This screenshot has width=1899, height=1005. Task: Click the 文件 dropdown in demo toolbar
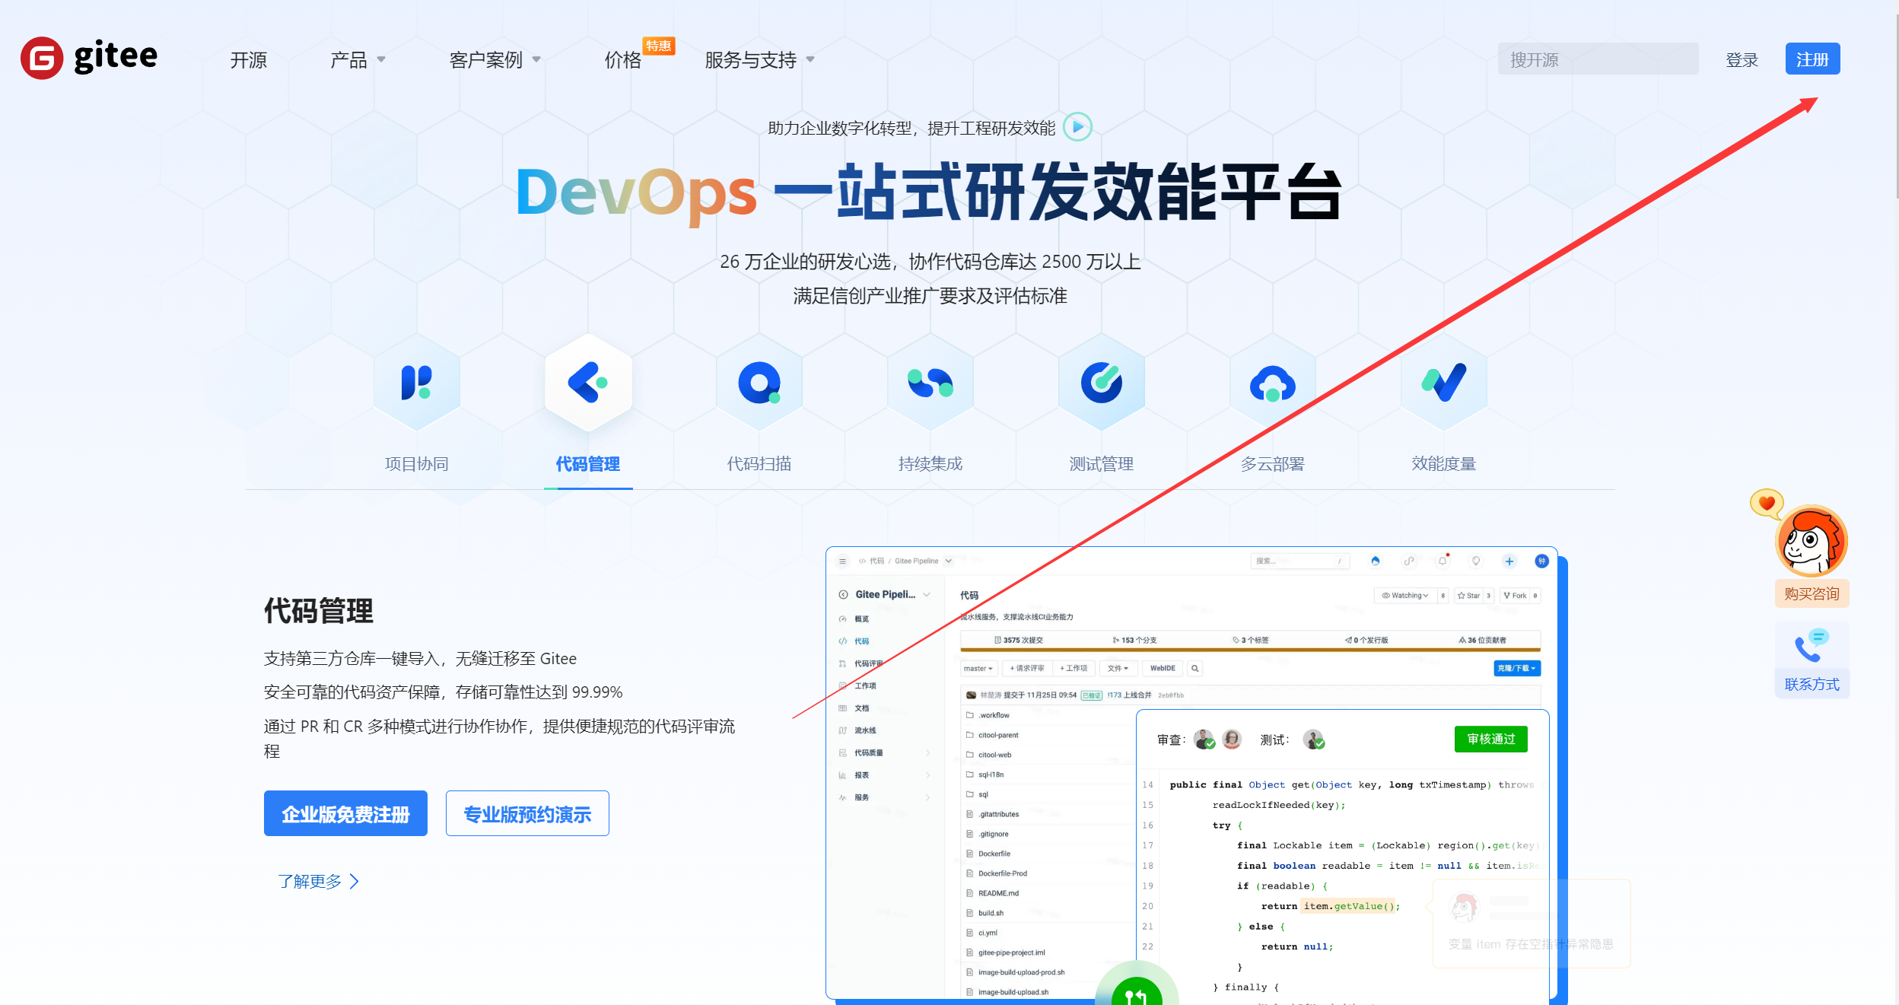pyautogui.click(x=1118, y=668)
